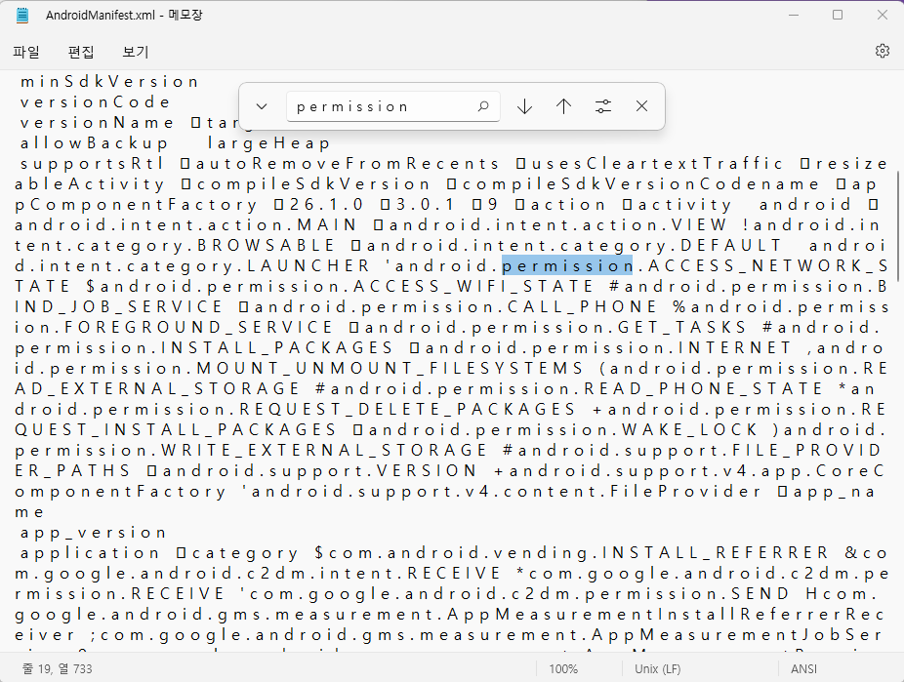
Task: Open the Notepad settings gear
Action: click(883, 51)
